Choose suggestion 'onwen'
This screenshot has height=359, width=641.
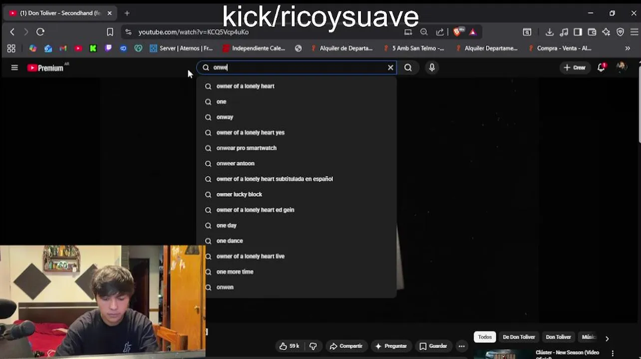[297, 287]
